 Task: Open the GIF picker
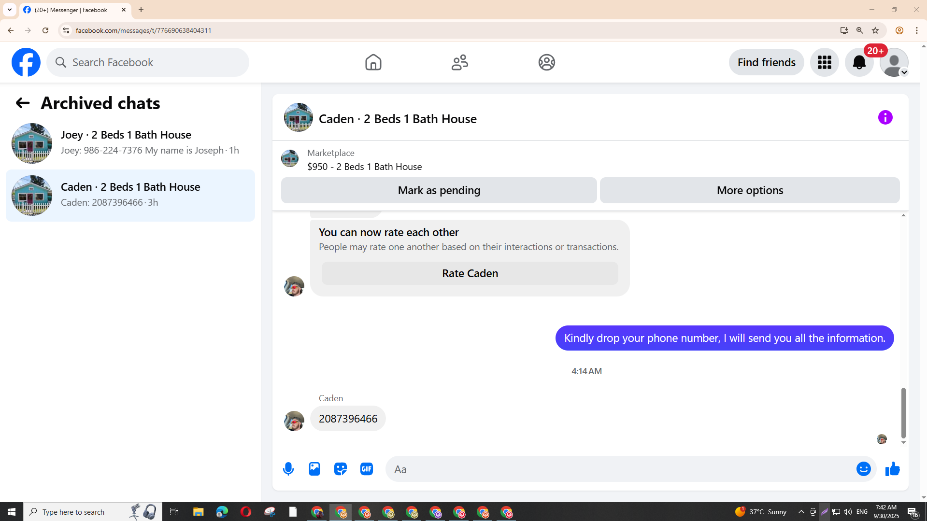367,469
